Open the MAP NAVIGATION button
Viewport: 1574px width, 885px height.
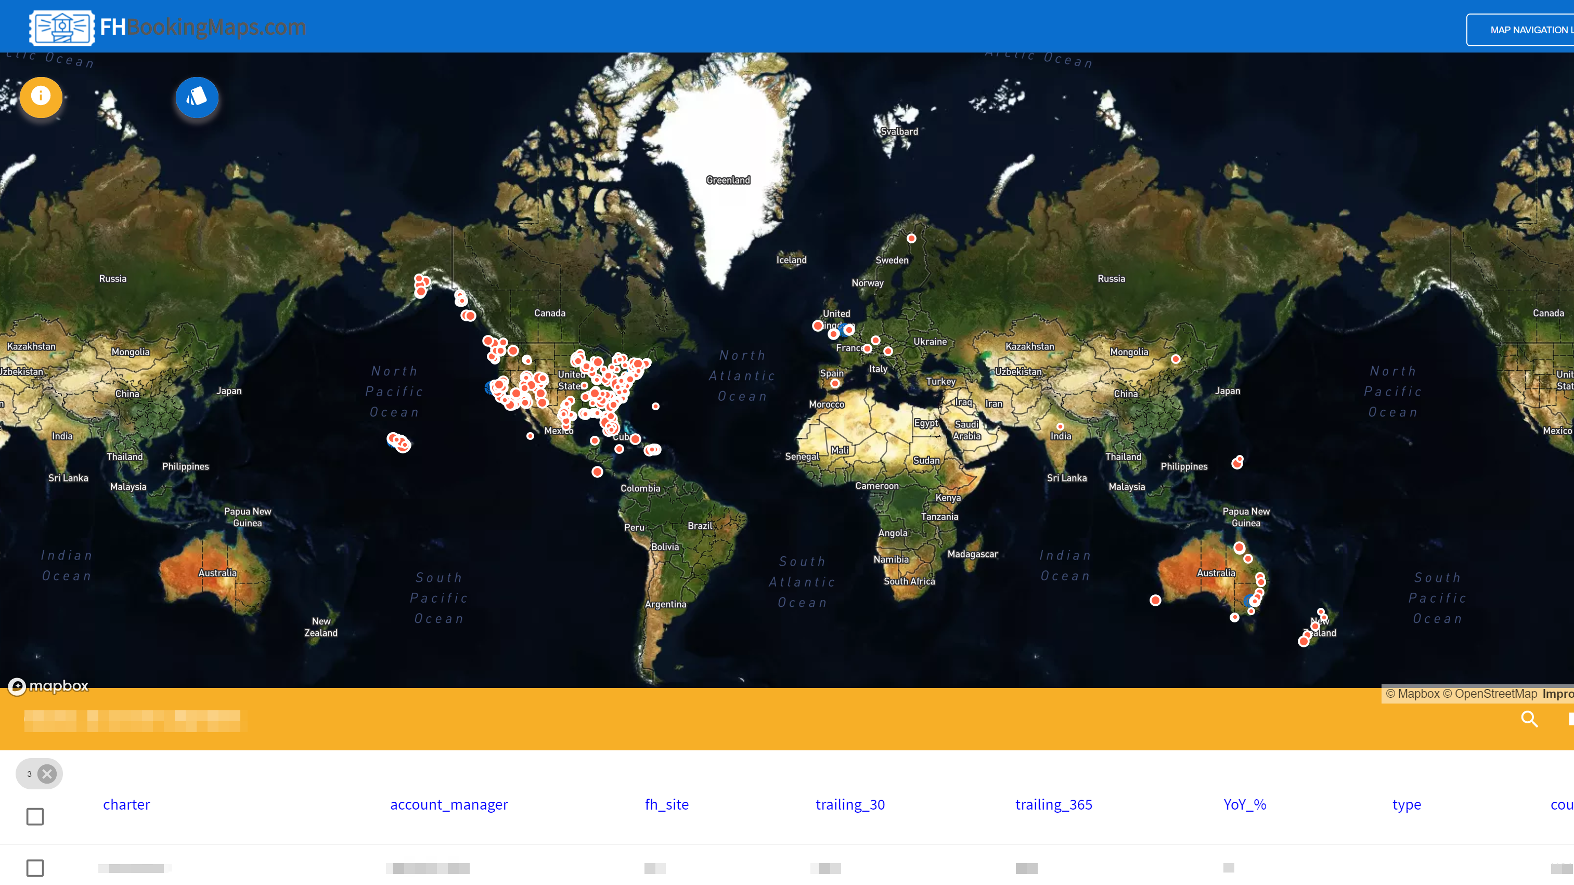[x=1520, y=30]
